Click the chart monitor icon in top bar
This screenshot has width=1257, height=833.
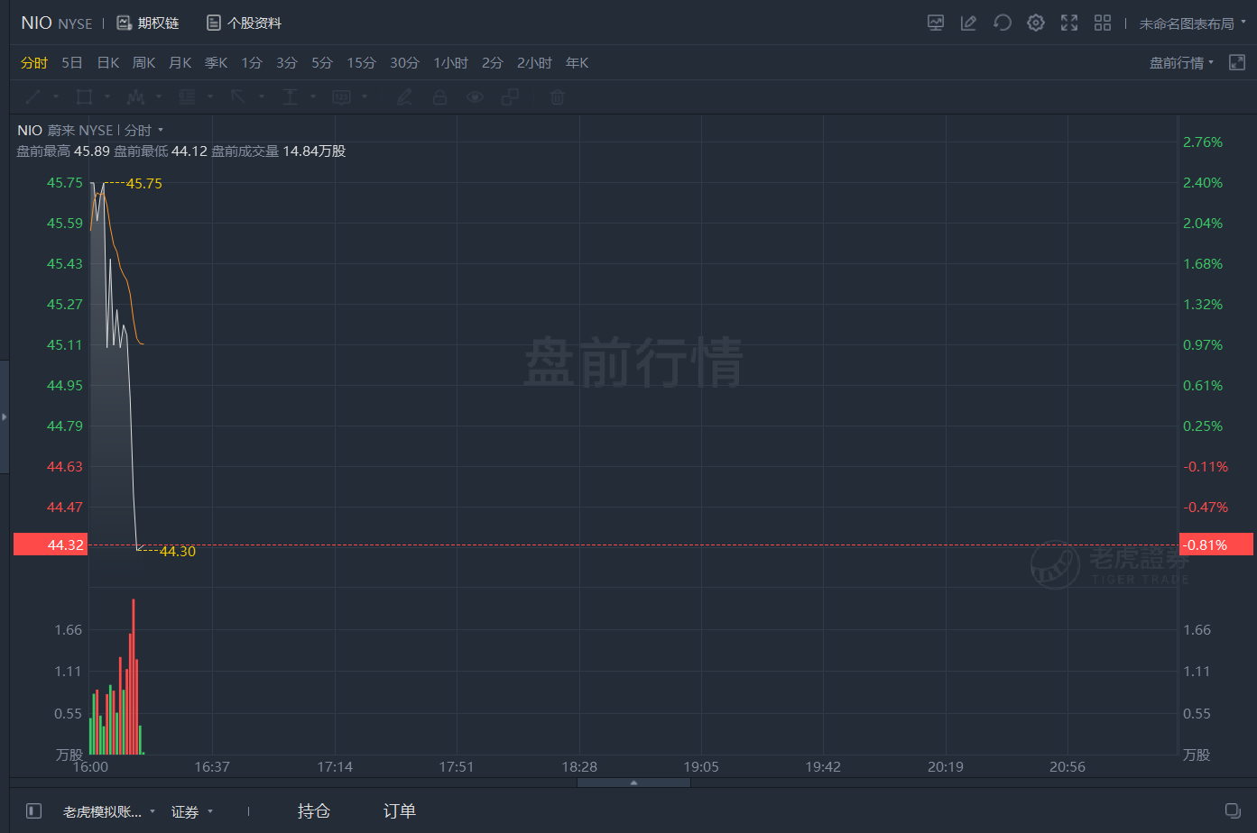936,23
